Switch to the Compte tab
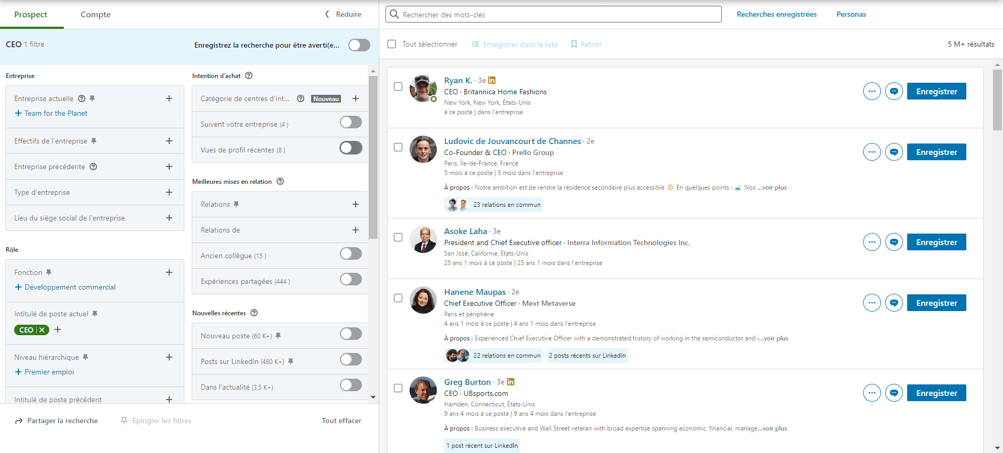The width and height of the screenshot is (1003, 453). [95, 14]
